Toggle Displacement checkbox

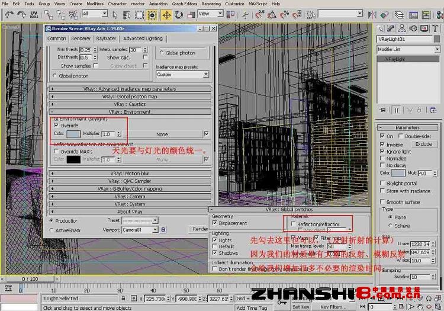click(215, 223)
